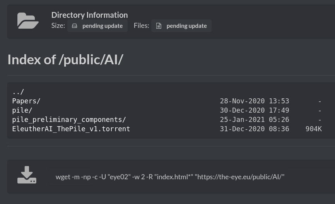Click the wget command text field

191,177
